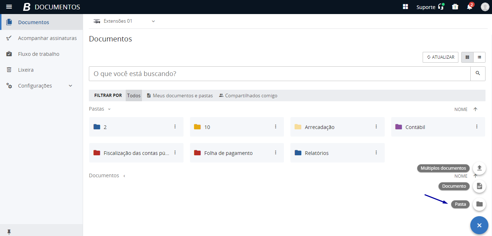This screenshot has height=236, width=492.
Task: Click the user avatar icon
Action: point(485,7)
